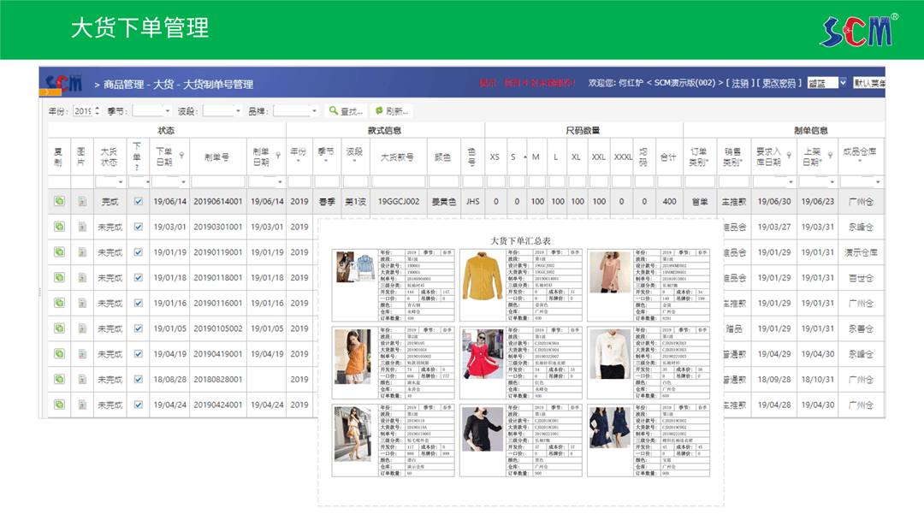Open the 默认菜单 default menu box
Screen dimensions: 924x520
(868, 83)
